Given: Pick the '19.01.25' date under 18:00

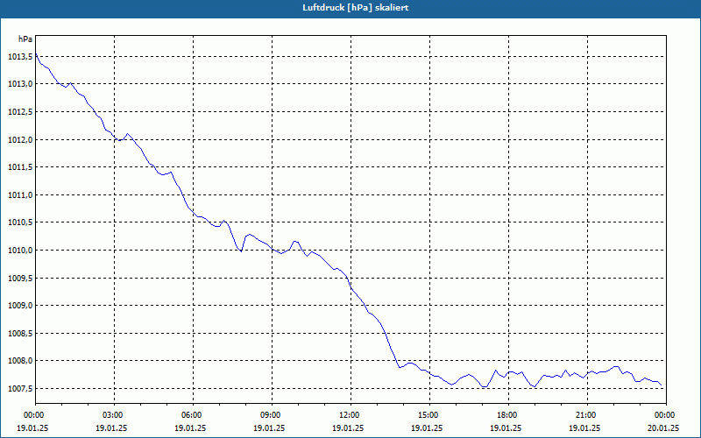Looking at the screenshot, I should point(506,428).
